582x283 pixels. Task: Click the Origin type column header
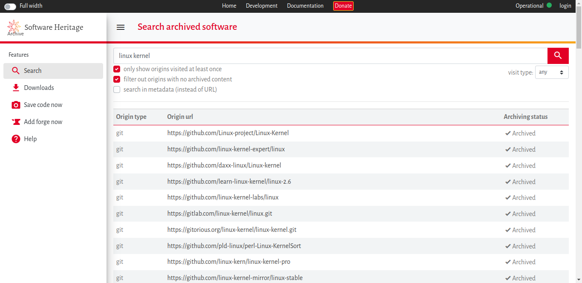coord(131,117)
